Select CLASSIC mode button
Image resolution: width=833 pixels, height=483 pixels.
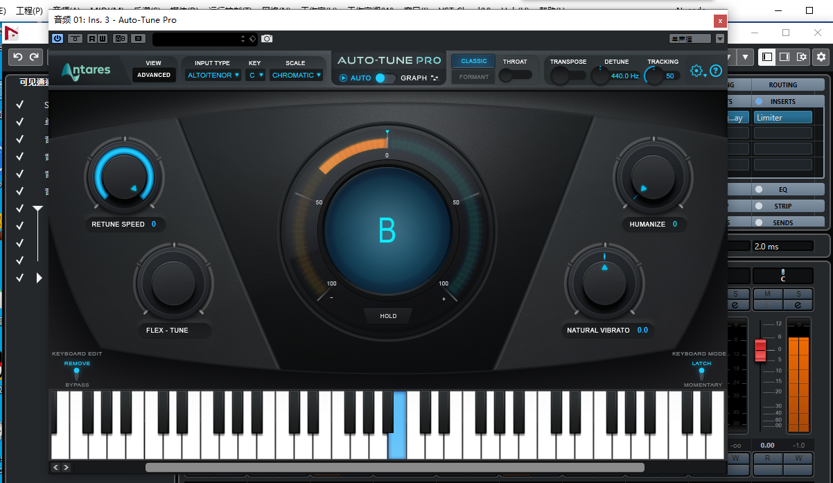pos(474,61)
